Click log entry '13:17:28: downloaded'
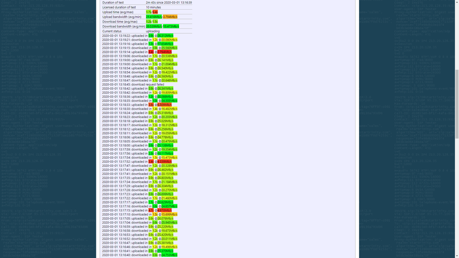This screenshot has height=258, width=459. click(139, 190)
